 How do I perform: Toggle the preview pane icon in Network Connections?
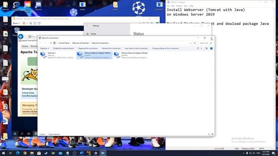206,48
